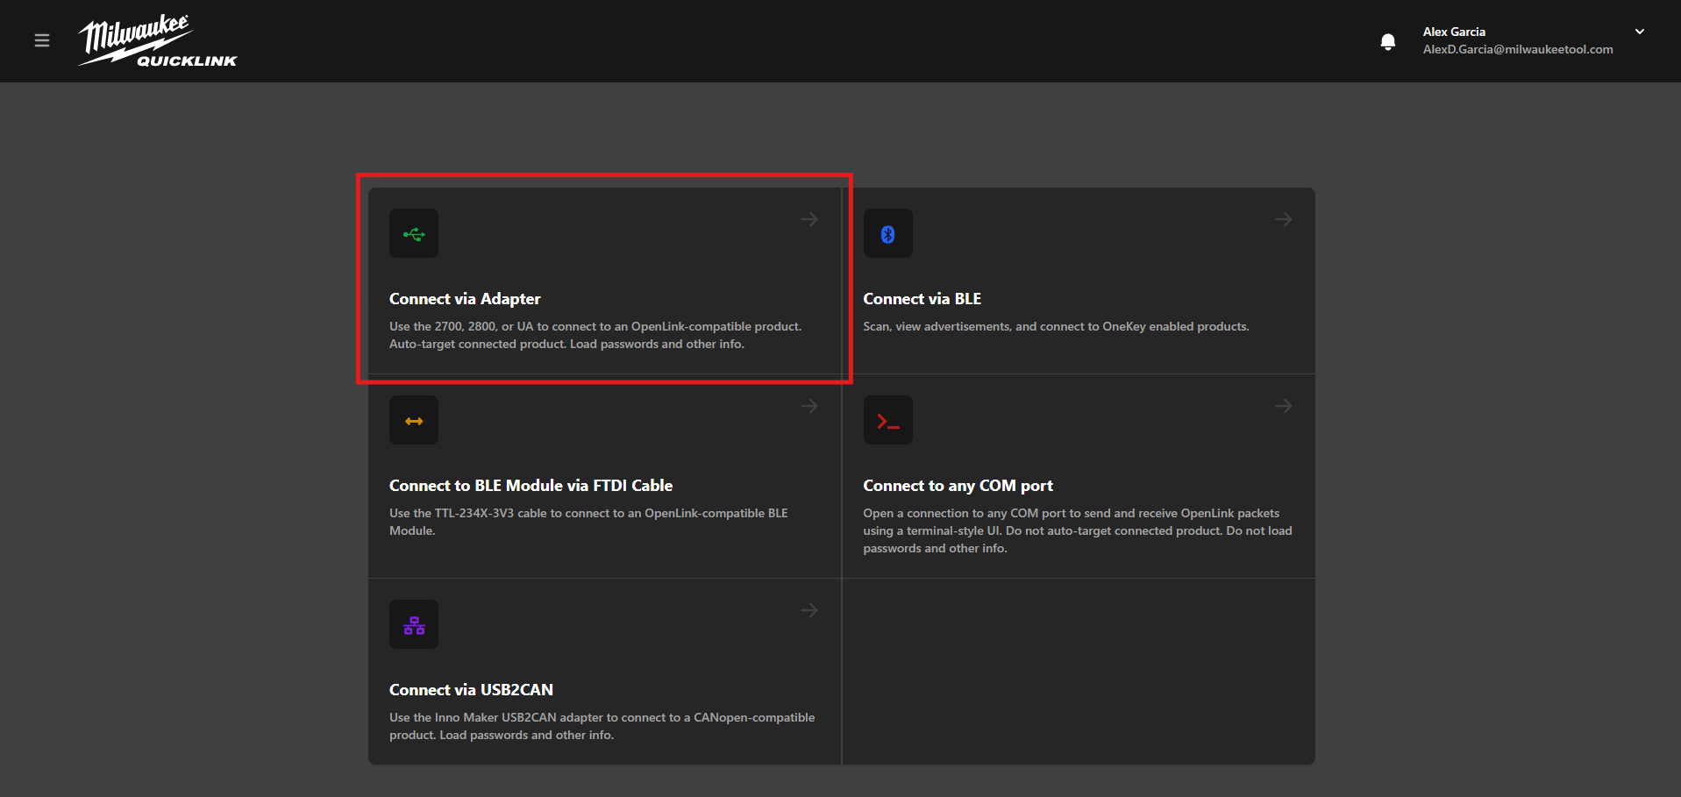Click the orange FTDI cable arrows icon
This screenshot has width=1681, height=797.
point(414,420)
